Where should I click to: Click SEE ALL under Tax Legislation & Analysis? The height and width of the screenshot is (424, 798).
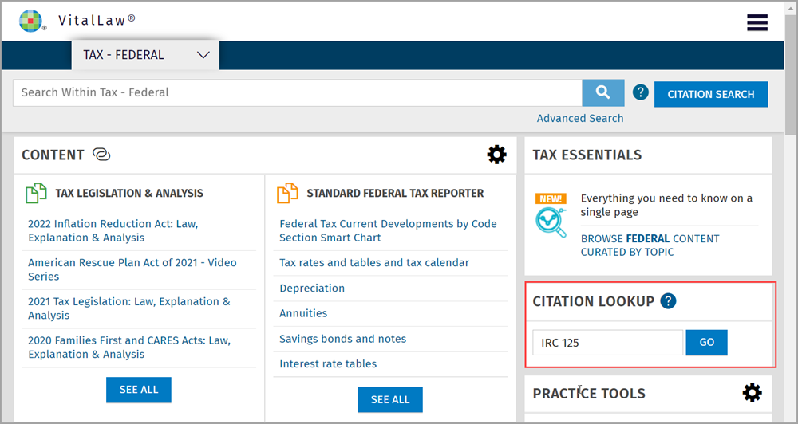(138, 390)
